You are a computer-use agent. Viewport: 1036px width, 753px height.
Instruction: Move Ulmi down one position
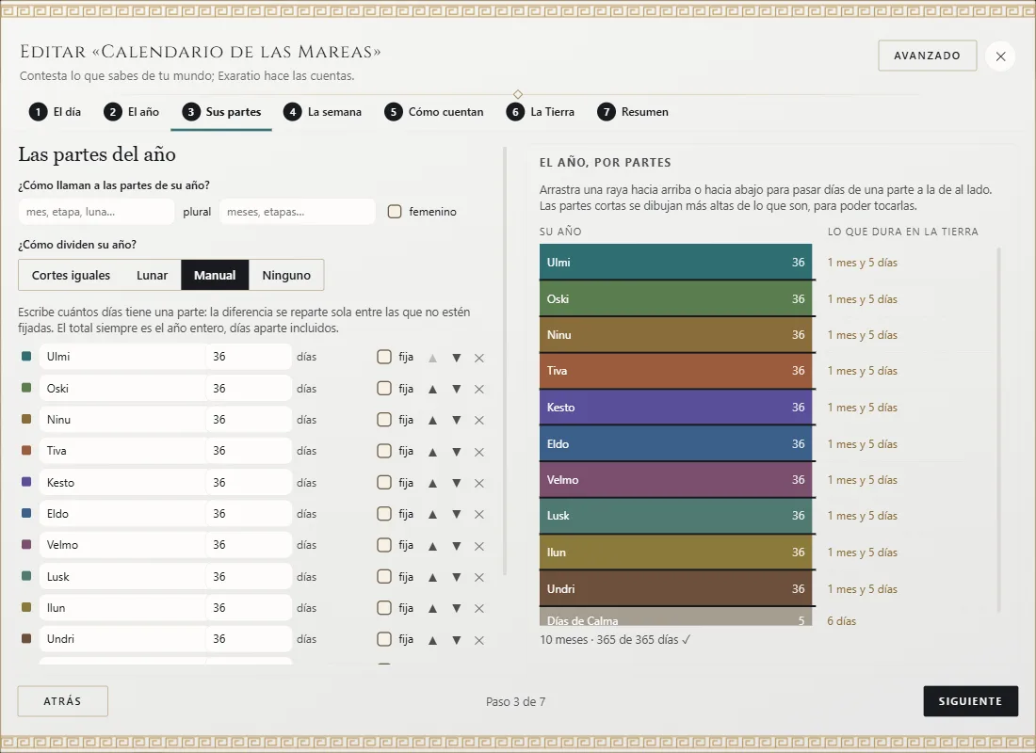click(x=457, y=358)
